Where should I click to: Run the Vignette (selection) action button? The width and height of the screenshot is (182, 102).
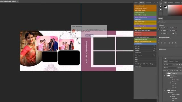[145, 6]
